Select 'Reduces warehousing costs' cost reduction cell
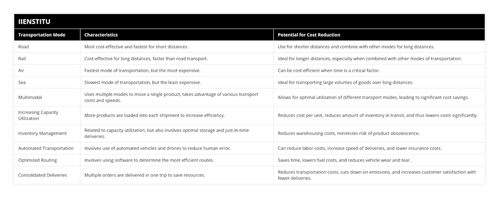Image resolution: width=499 pixels, height=198 pixels. (348, 133)
